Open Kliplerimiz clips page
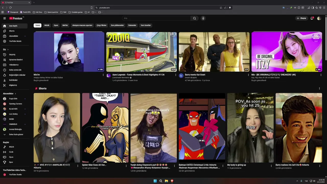 click(15, 85)
